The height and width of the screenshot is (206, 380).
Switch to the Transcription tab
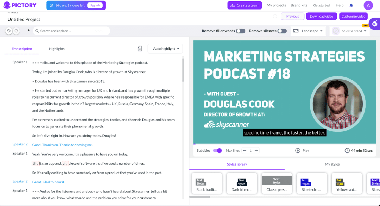22,49
